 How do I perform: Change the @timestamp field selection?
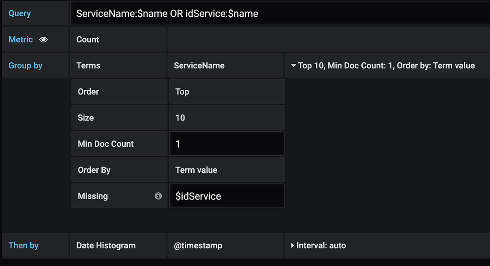click(x=198, y=245)
